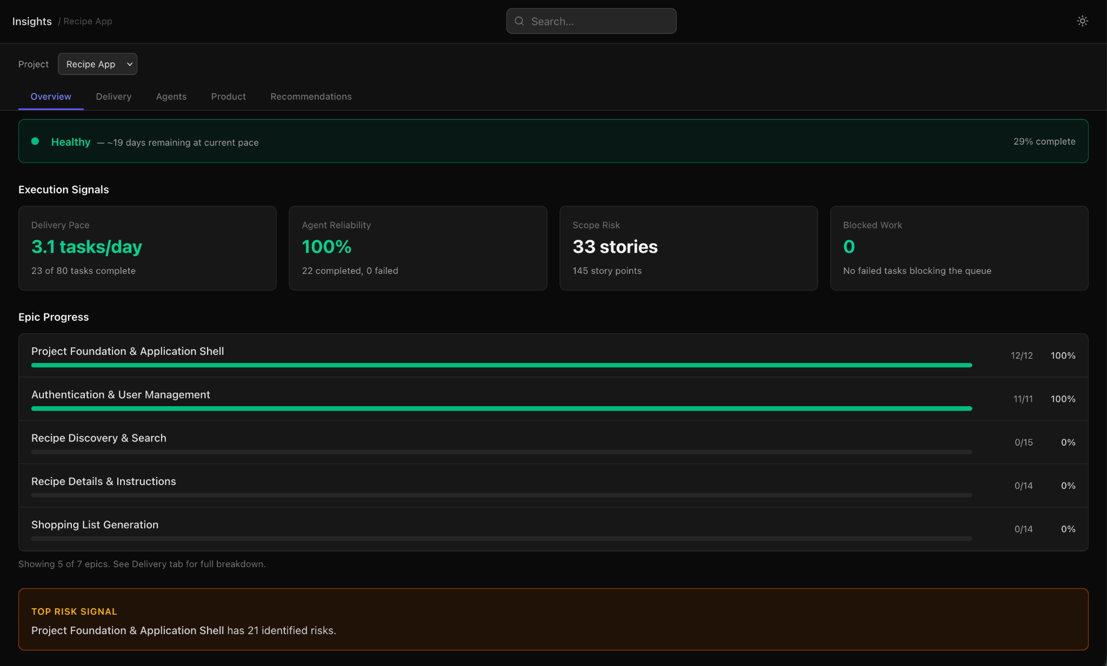
Task: Go to the Recommendations tab
Action: point(311,97)
